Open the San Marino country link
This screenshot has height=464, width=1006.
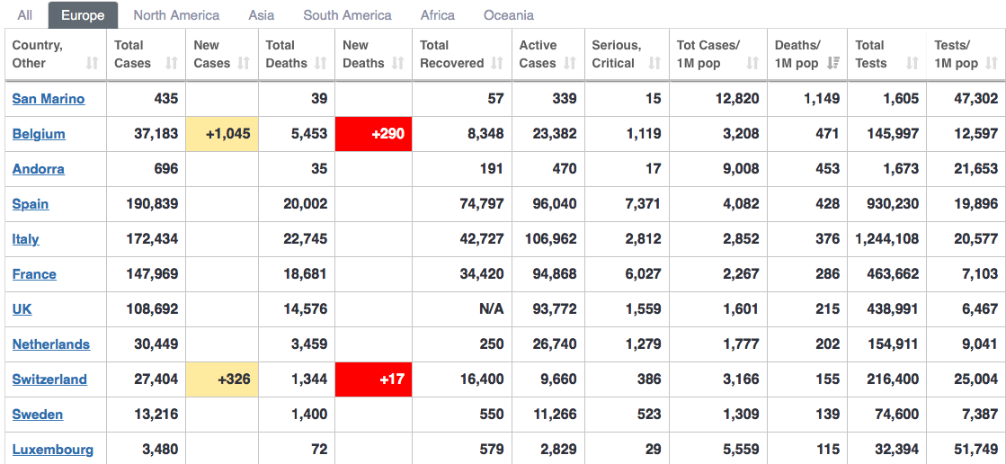point(49,99)
